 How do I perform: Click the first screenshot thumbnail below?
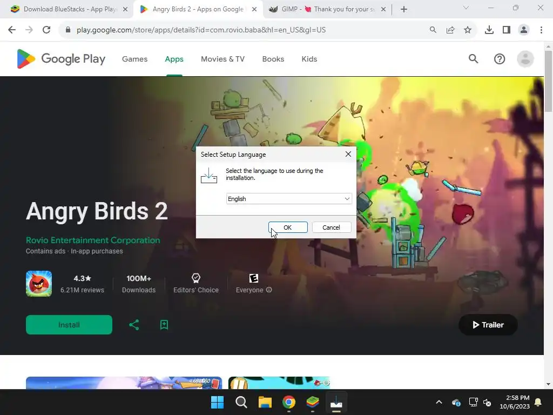click(124, 383)
